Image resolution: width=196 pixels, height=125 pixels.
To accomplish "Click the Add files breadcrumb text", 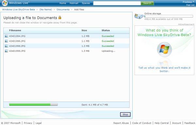I will pyautogui.click(x=79, y=9).
